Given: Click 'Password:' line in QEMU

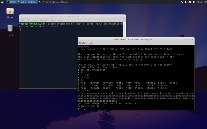Looking at the screenshot, I should pyautogui.click(x=84, y=47).
